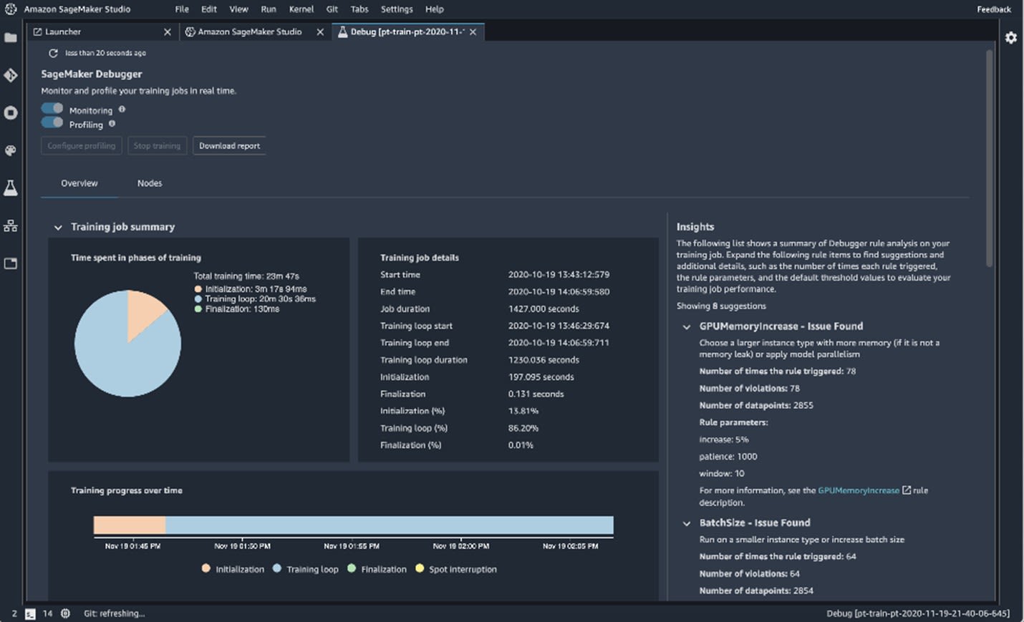Close the Amazon SageMaker Studio tab
This screenshot has height=622, width=1024.
pos(320,32)
